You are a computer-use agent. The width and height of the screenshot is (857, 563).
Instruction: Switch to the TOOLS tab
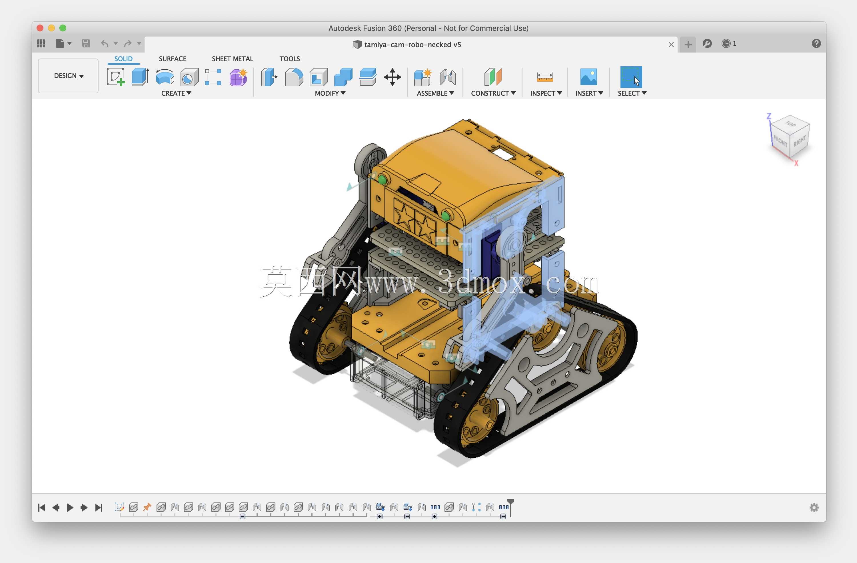290,59
